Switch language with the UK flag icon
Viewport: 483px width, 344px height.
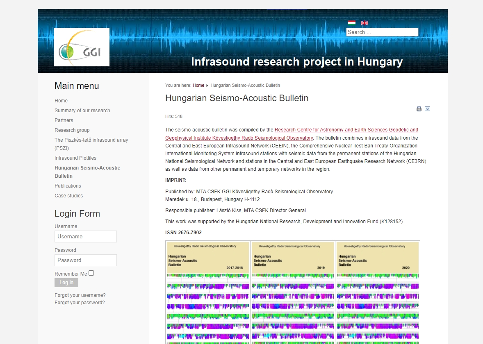365,23
